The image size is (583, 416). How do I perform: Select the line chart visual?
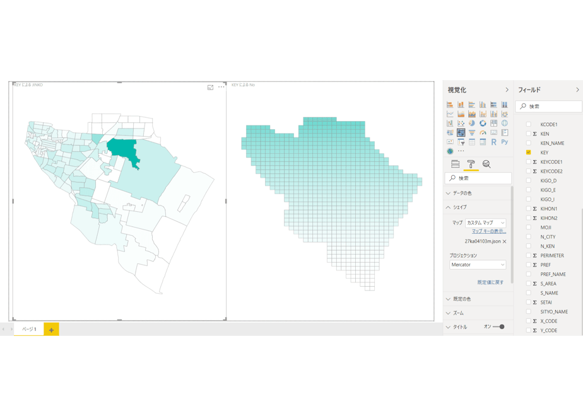point(450,113)
